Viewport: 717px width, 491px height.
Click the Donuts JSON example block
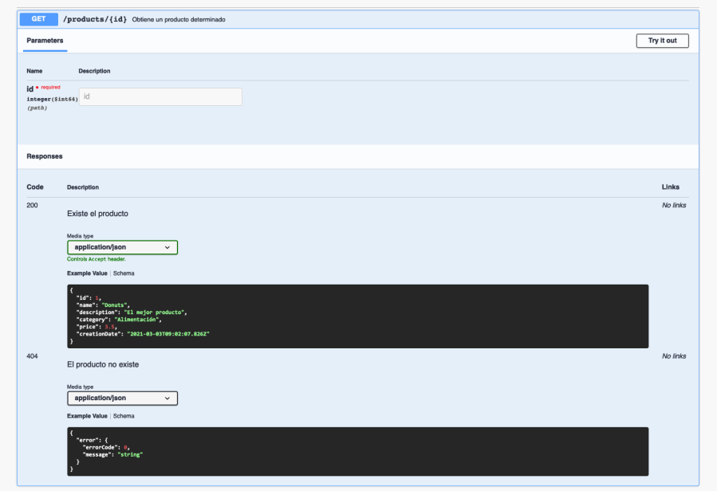click(357, 316)
